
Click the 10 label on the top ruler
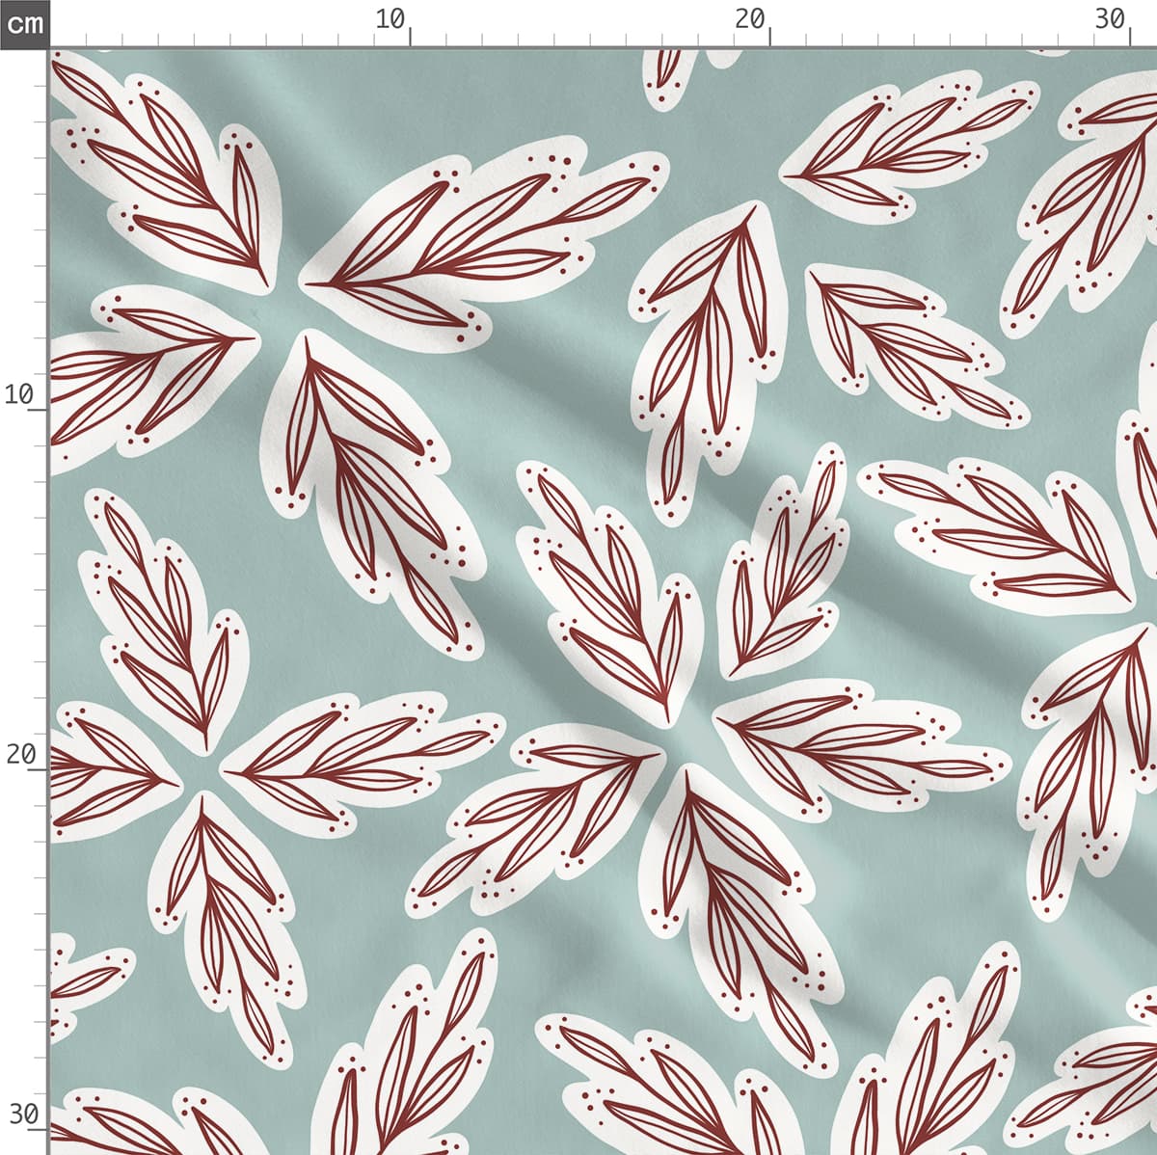390,19
